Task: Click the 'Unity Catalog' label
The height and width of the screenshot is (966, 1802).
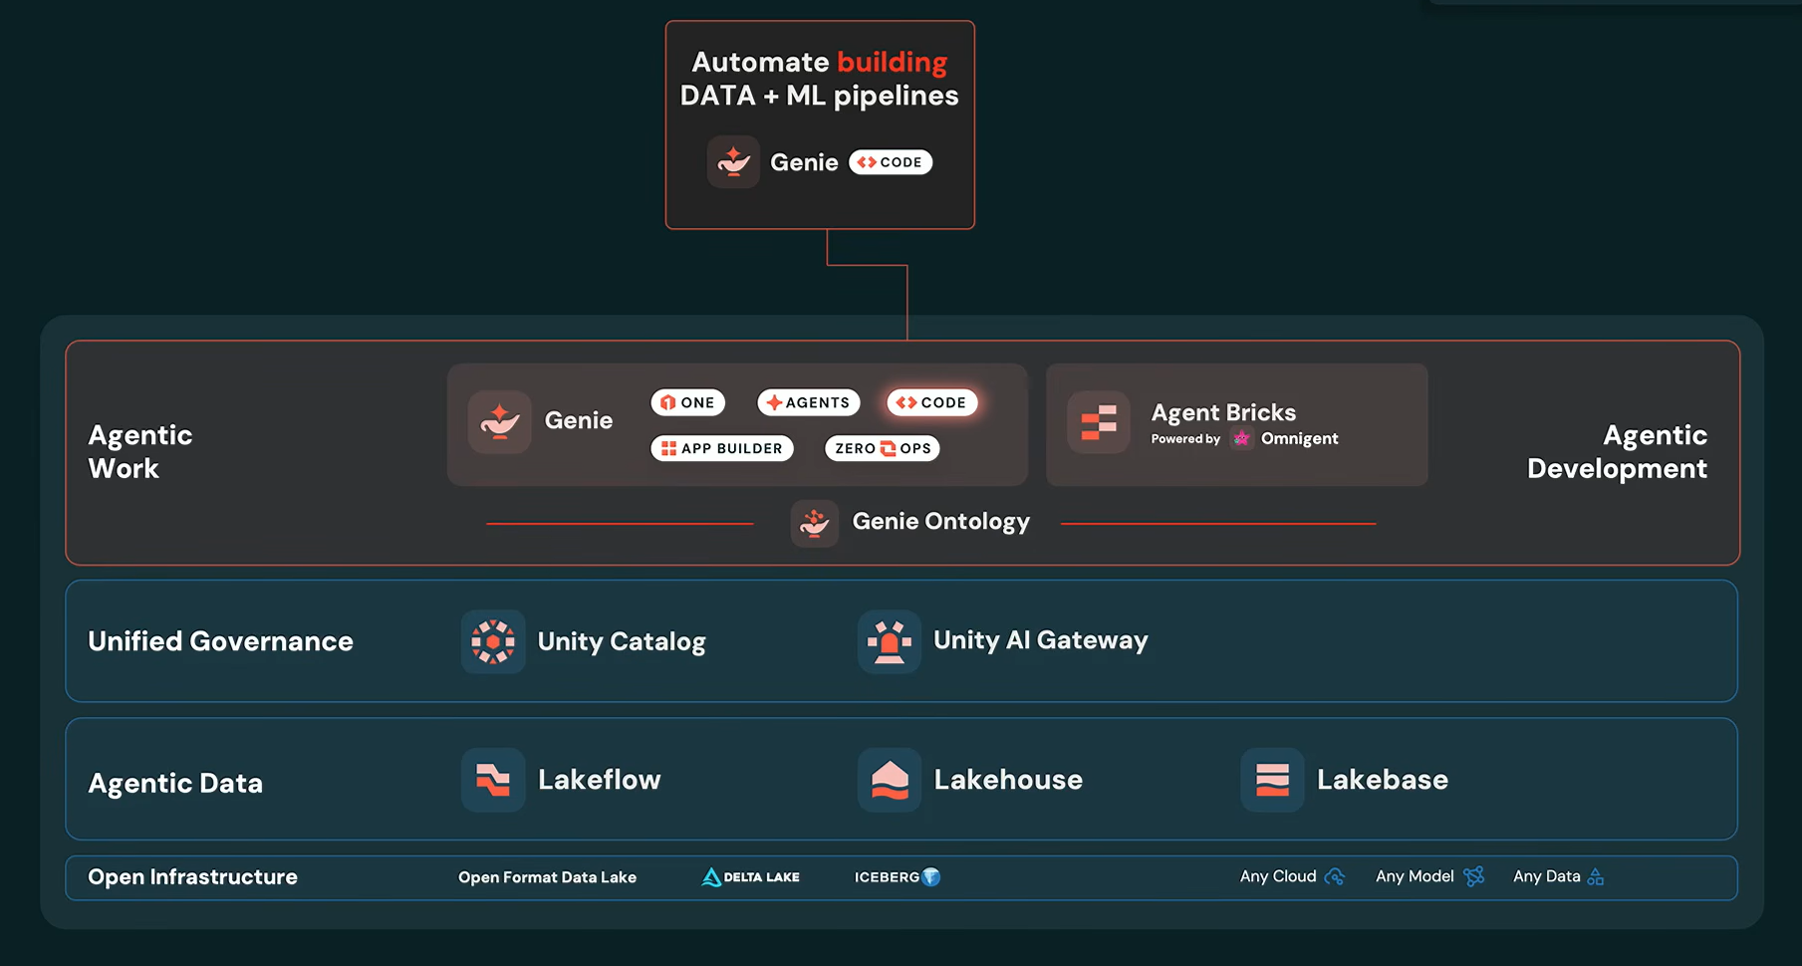Action: (x=622, y=642)
